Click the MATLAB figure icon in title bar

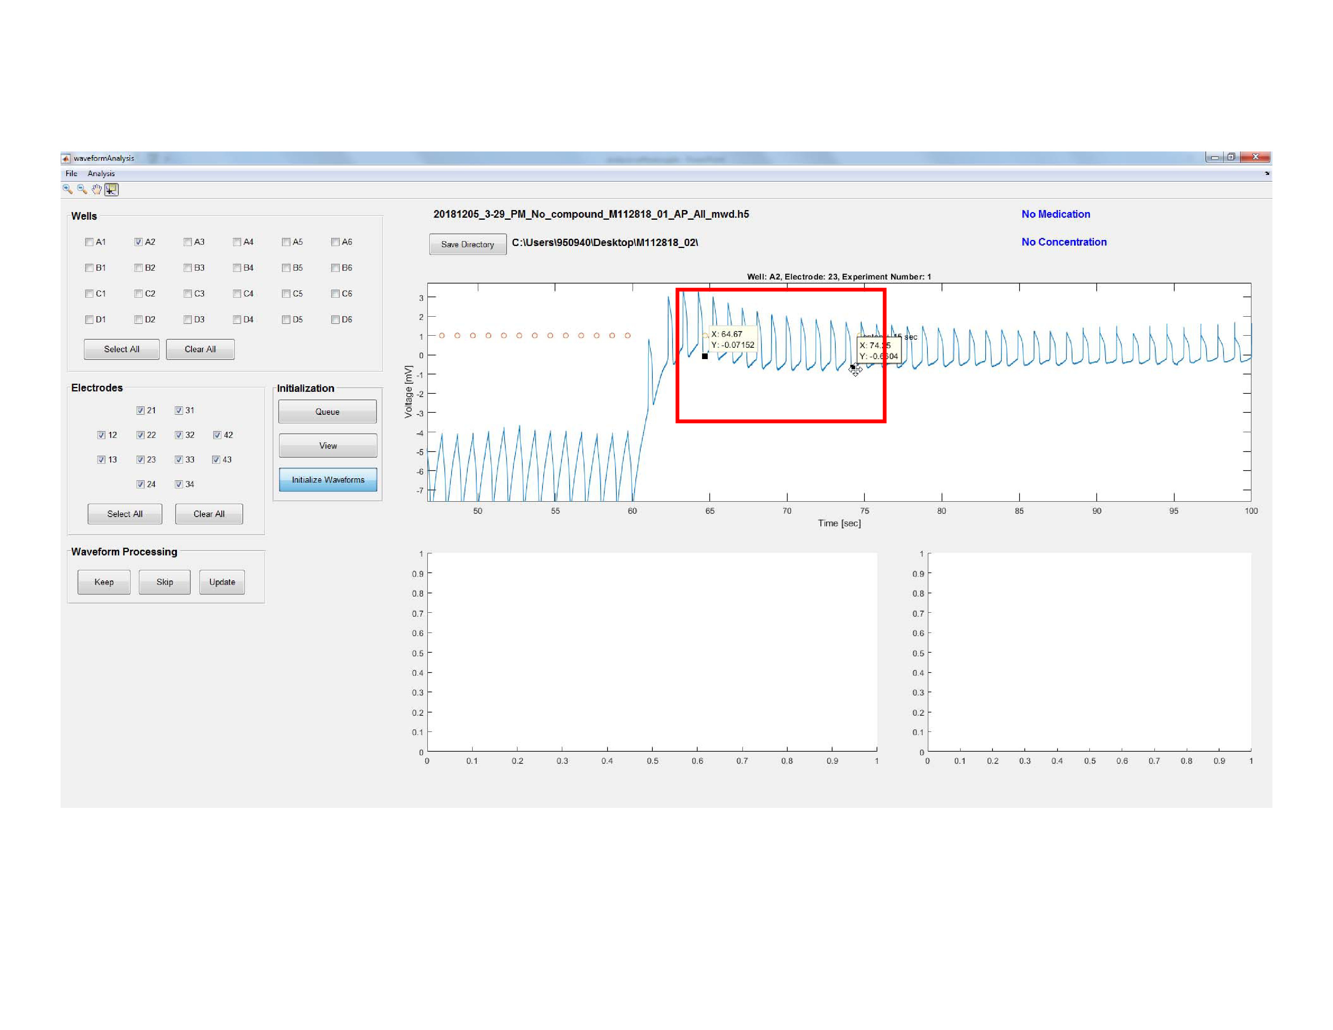pyautogui.click(x=66, y=158)
